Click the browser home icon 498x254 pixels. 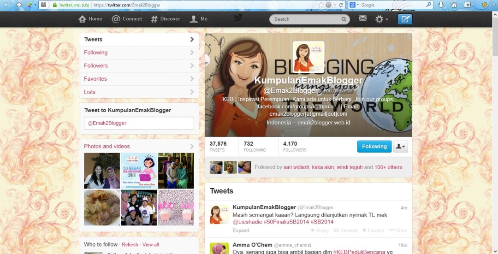point(454,5)
